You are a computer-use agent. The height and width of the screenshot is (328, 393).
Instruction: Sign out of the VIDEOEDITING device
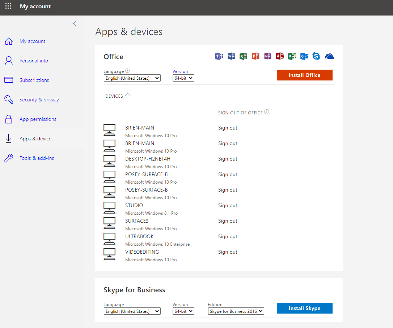(228, 252)
